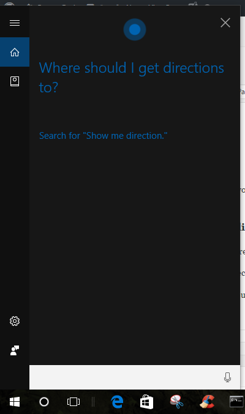Close the Cortana panel
The image size is (245, 414).
coord(225,23)
